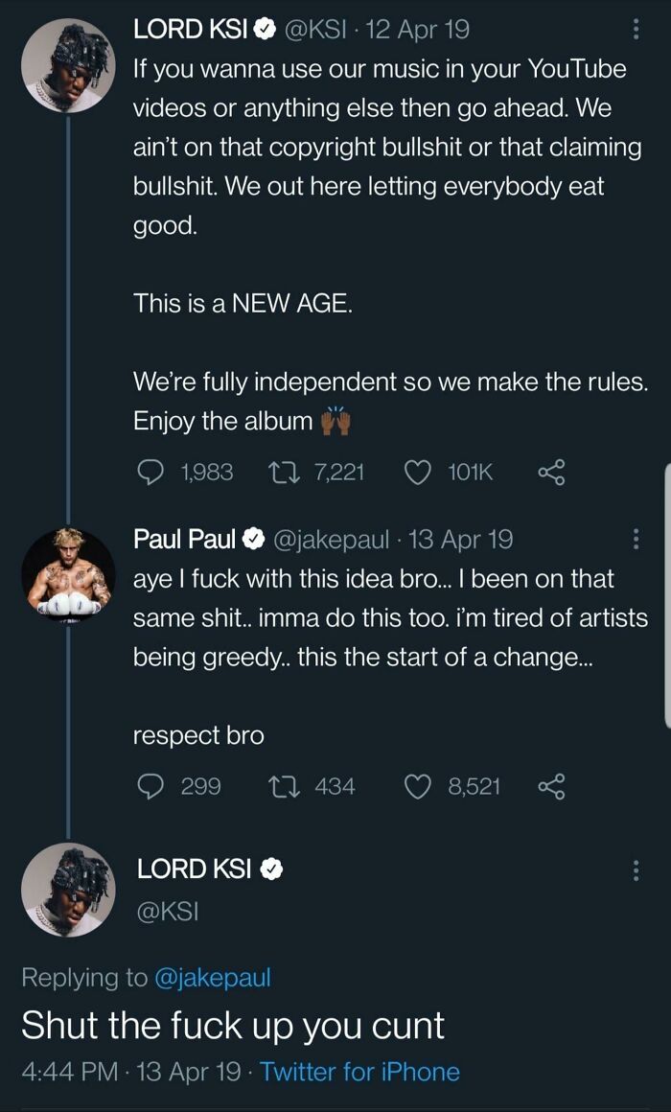
Task: Open LORD KSI display name on main reply
Action: click(x=194, y=869)
